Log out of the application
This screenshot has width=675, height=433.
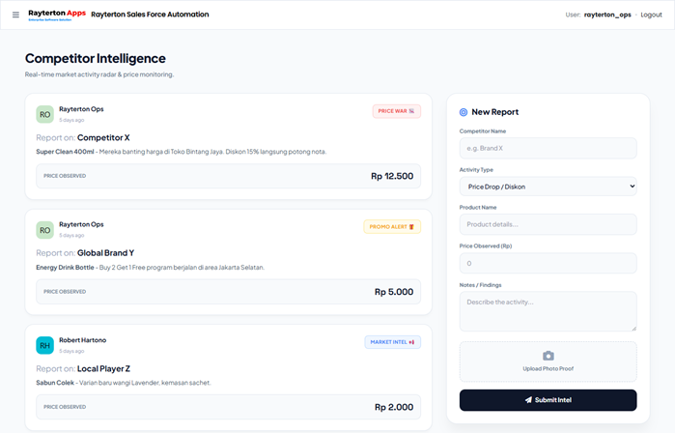(x=651, y=14)
